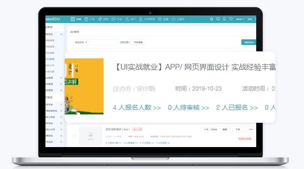Click the 下架 button in bottom row
This screenshot has height=169, width=304.
coord(237,129)
